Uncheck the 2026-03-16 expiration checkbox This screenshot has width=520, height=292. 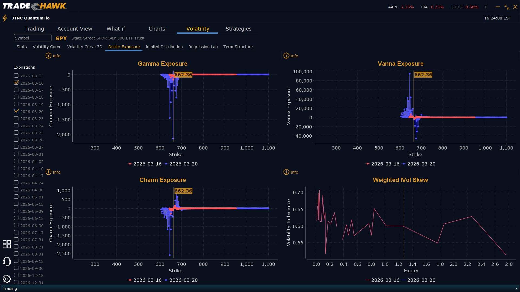[x=17, y=83]
